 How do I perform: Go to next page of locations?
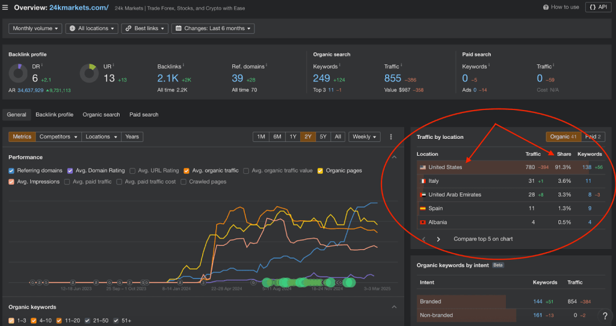point(439,239)
